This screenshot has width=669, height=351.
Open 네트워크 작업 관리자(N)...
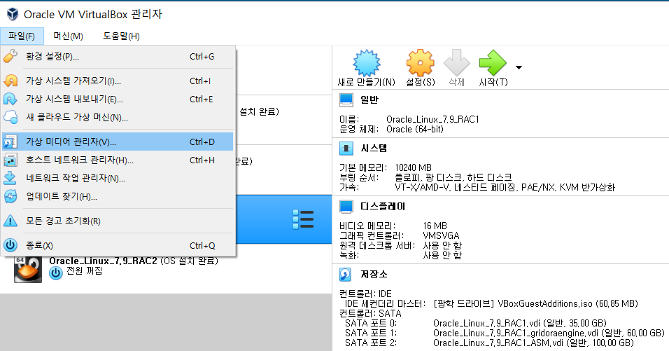118,179
